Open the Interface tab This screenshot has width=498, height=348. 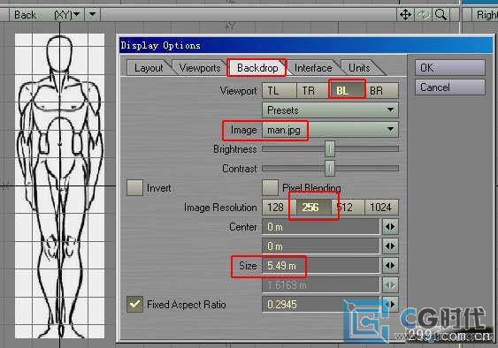[x=313, y=68]
